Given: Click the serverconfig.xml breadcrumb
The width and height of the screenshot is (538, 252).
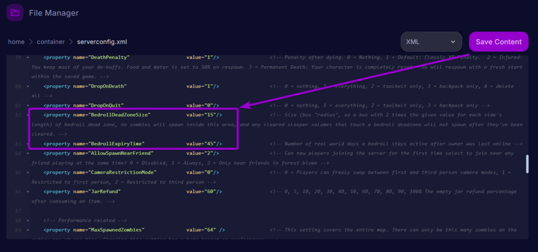Looking at the screenshot, I should click(102, 42).
